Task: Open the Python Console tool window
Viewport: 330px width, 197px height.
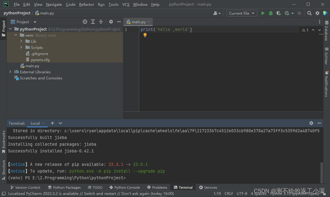Action: pos(125,187)
